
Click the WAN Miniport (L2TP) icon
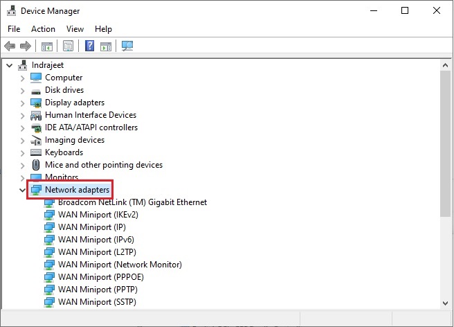[49, 252]
